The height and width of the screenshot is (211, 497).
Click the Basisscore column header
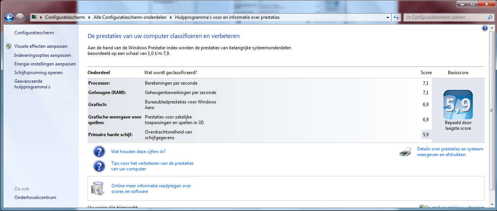(458, 73)
